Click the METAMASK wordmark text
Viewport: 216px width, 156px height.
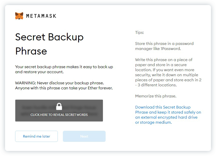(x=41, y=16)
